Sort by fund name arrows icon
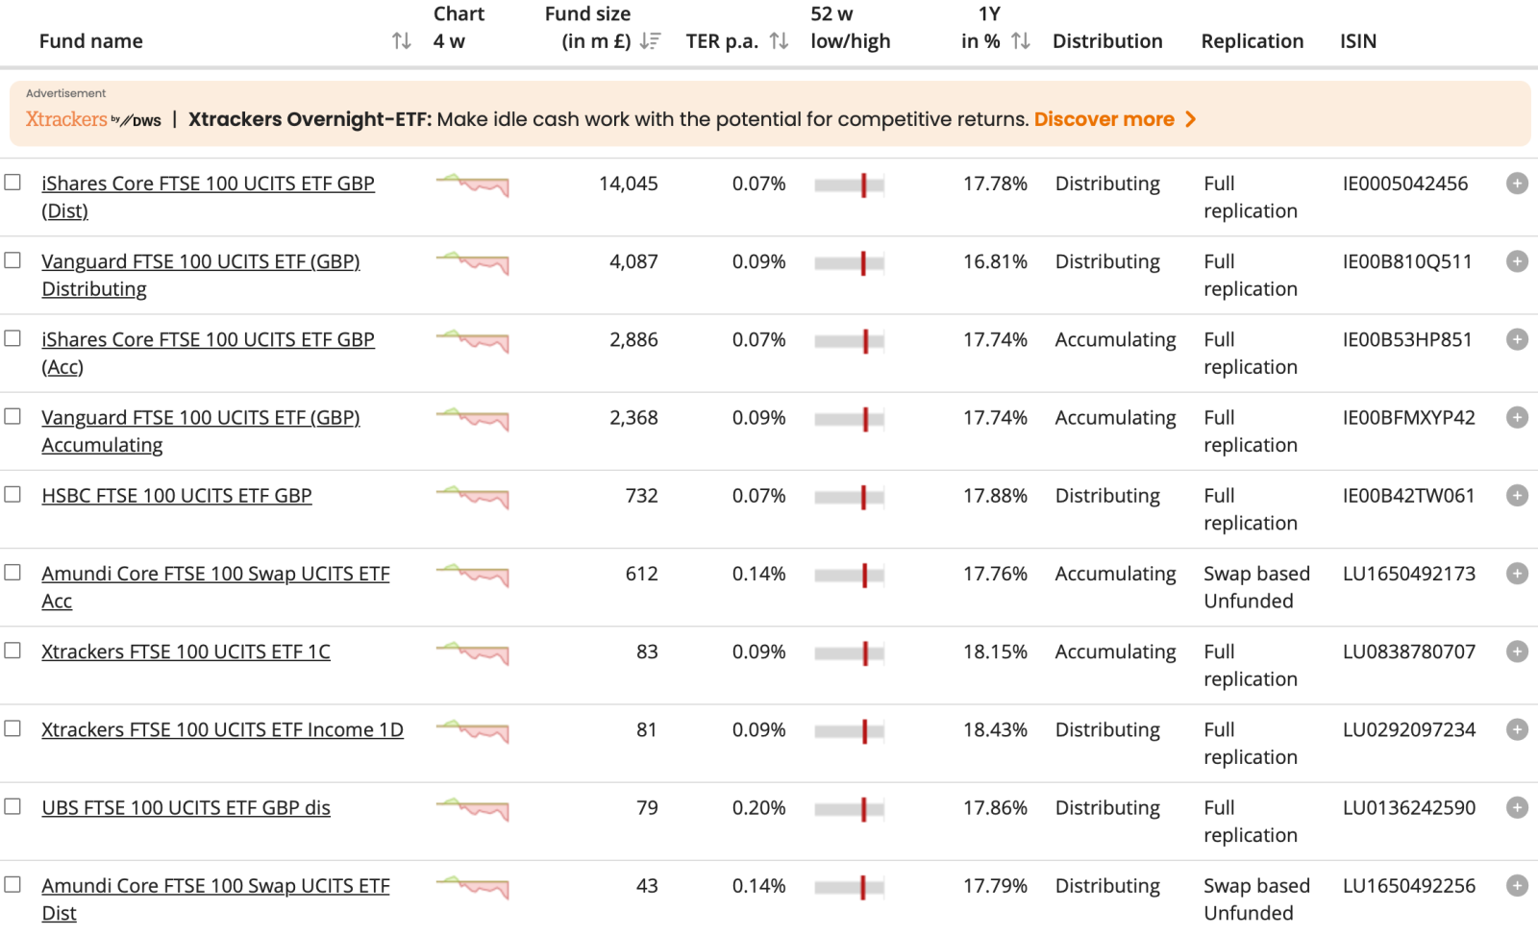Image resolution: width=1538 pixels, height=935 pixels. (x=402, y=41)
